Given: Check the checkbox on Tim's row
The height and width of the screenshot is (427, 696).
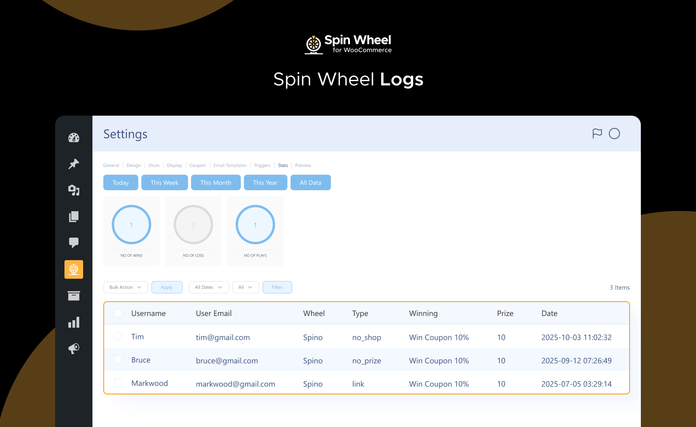Looking at the screenshot, I should point(118,337).
